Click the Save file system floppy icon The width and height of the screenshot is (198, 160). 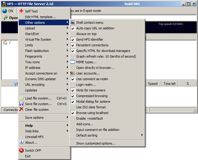(x=21, y=104)
